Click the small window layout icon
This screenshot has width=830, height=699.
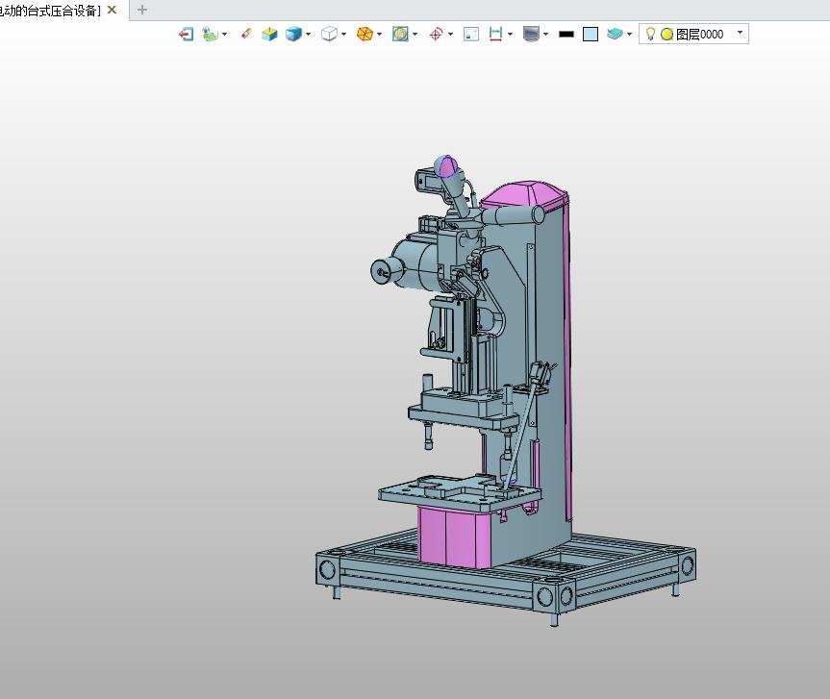coord(471,35)
